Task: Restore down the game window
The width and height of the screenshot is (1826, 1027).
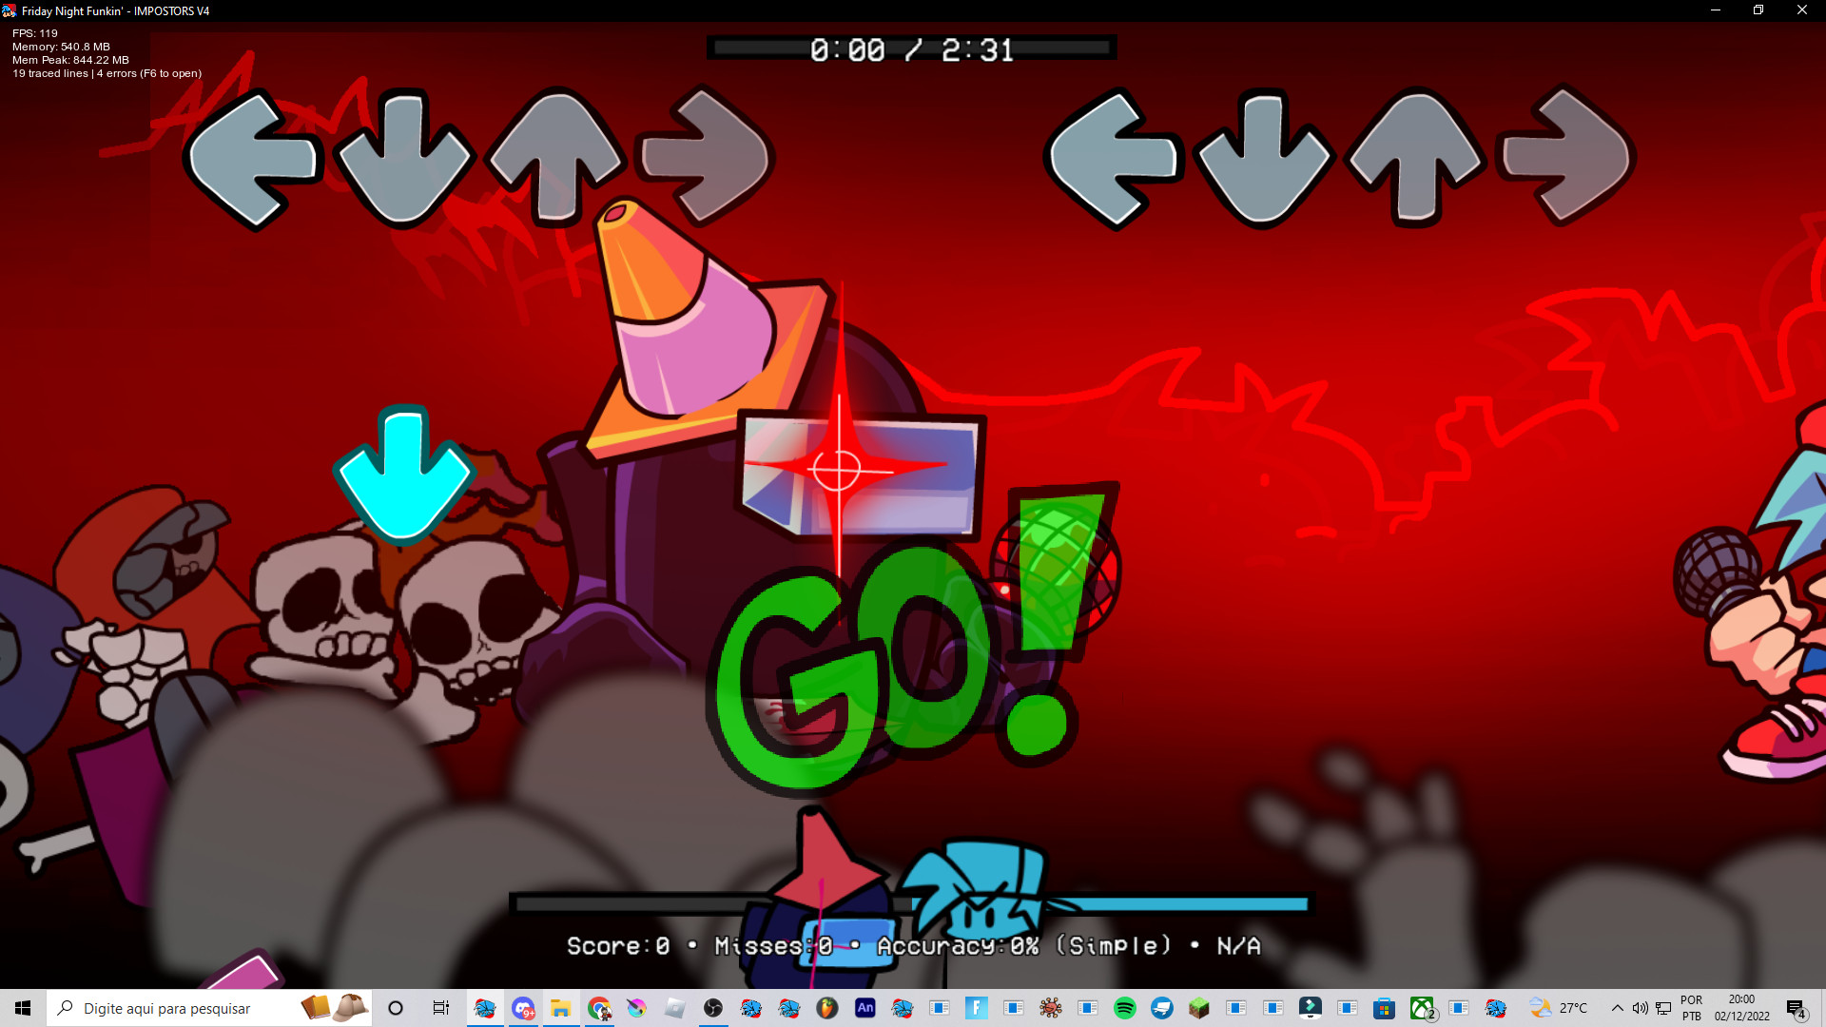Action: point(1758,10)
